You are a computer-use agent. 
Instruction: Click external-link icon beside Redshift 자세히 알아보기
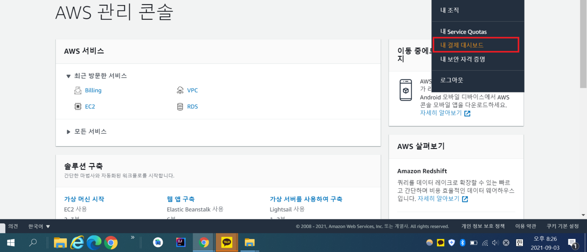pyautogui.click(x=465, y=199)
